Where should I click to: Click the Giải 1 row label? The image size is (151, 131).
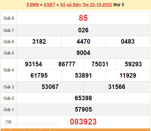coord(9,110)
